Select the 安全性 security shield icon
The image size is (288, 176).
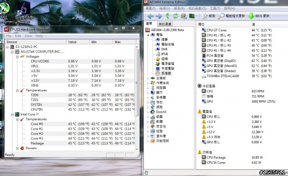(153, 126)
